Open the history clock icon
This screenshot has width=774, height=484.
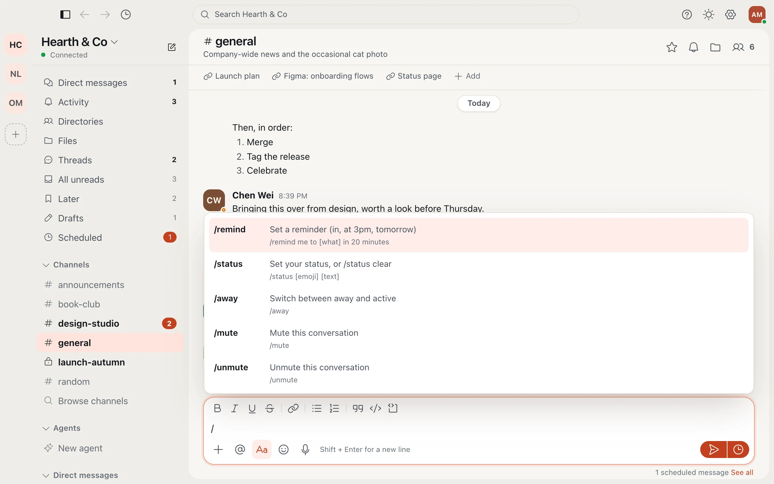[x=126, y=15]
